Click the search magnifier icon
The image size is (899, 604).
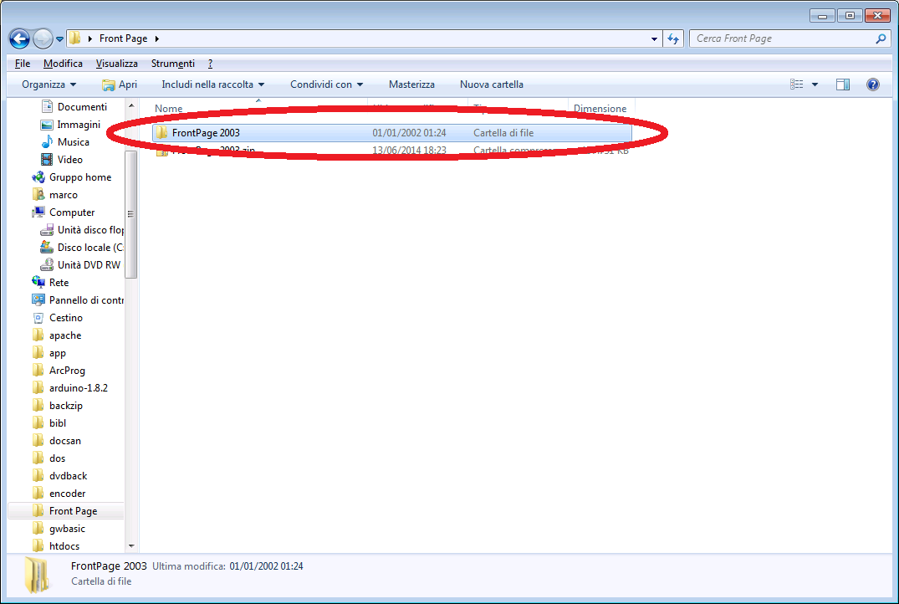[881, 38]
